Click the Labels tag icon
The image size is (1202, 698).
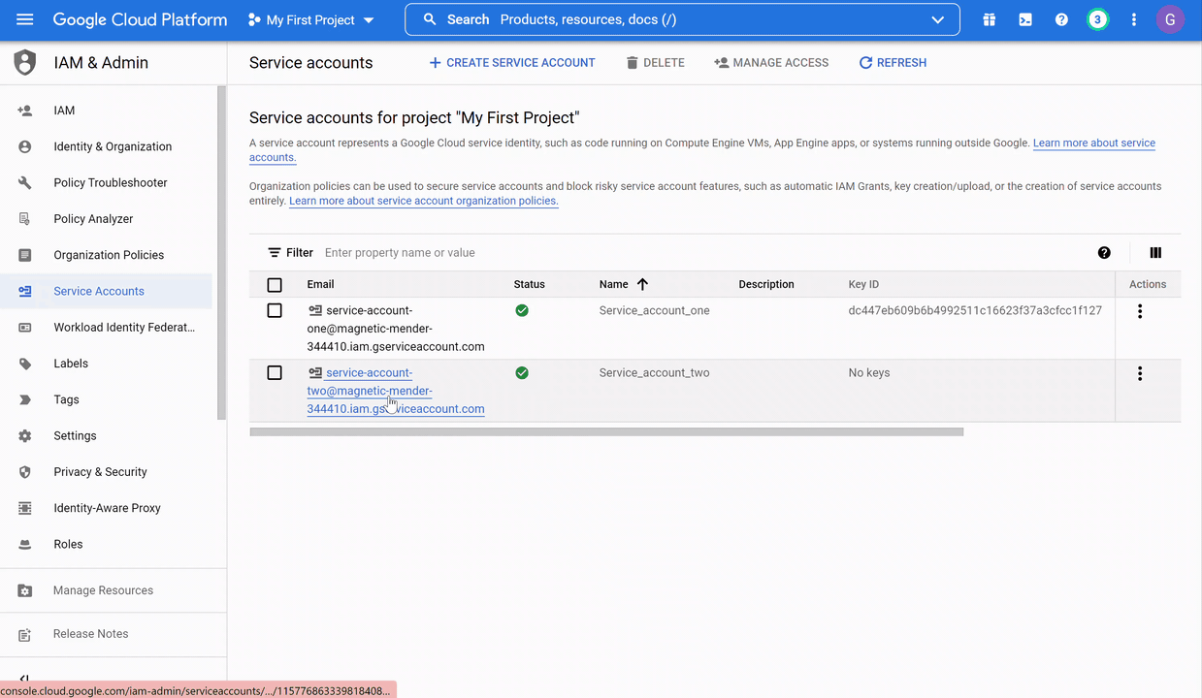pos(25,364)
